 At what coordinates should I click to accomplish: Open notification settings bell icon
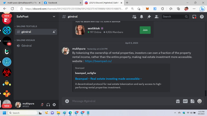pos(142,16)
